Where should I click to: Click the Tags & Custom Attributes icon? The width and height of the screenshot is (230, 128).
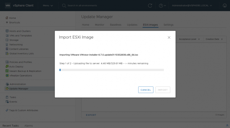[x=7, y=110]
